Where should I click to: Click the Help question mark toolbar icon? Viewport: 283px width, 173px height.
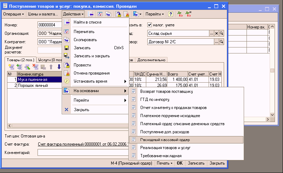pos(170,14)
